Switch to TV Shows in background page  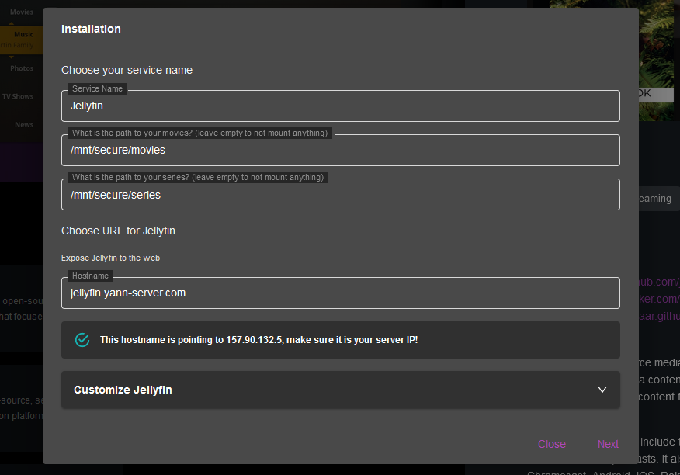click(x=18, y=96)
